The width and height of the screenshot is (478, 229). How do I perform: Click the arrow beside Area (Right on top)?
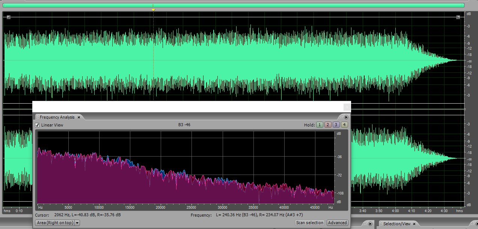(77, 223)
